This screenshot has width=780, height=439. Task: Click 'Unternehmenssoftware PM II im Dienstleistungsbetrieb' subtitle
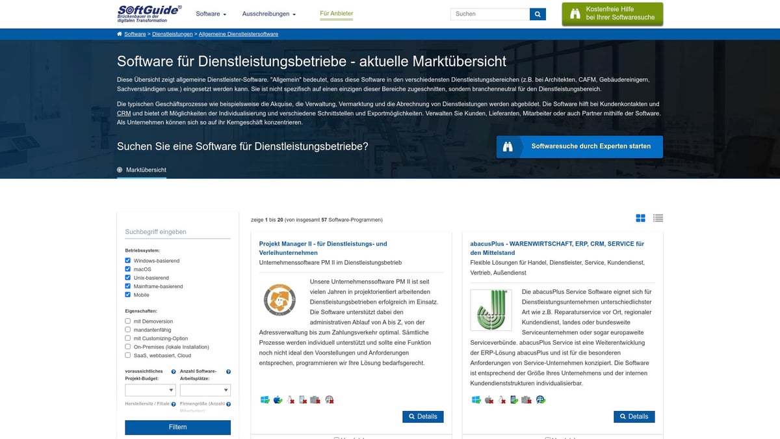click(330, 263)
